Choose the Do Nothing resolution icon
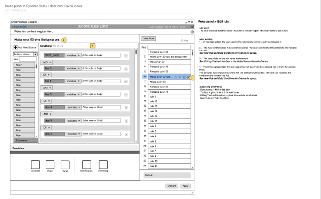Screen dimensions: 321x199 pos(103,164)
